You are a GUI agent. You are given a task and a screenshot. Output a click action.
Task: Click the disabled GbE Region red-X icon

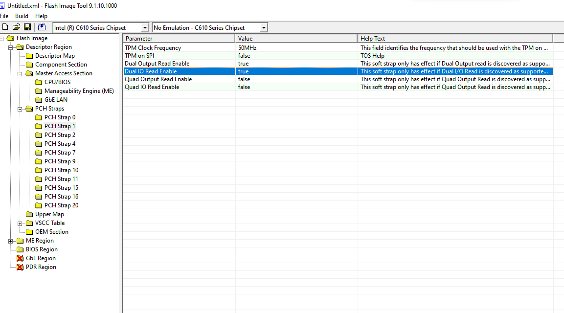point(20,258)
